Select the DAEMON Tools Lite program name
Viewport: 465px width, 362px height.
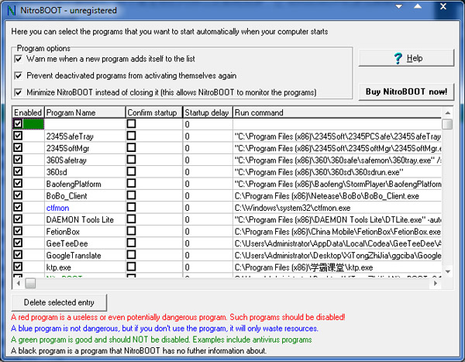(x=80, y=220)
